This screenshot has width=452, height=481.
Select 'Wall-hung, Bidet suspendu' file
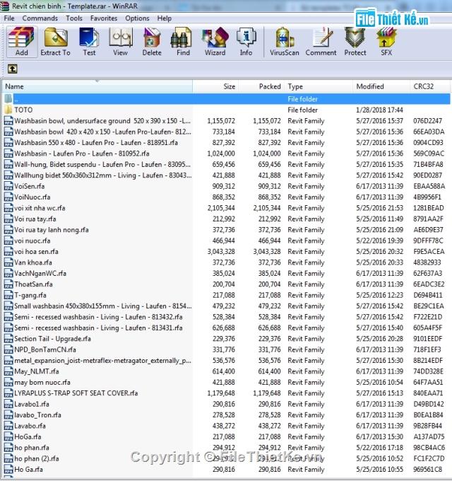(102, 164)
